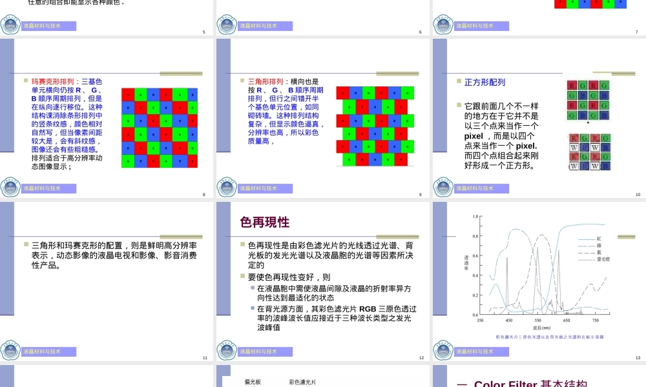Click the bullet starting 色再现性是由彩色滤光片 on slide 12
Screen dimensions: 646x387
coord(330,255)
